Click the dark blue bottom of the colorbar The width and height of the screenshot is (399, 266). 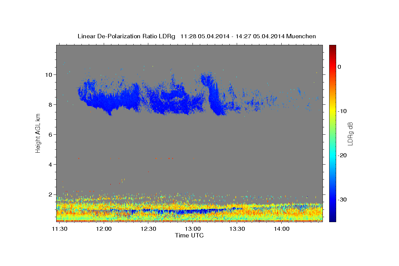332,218
